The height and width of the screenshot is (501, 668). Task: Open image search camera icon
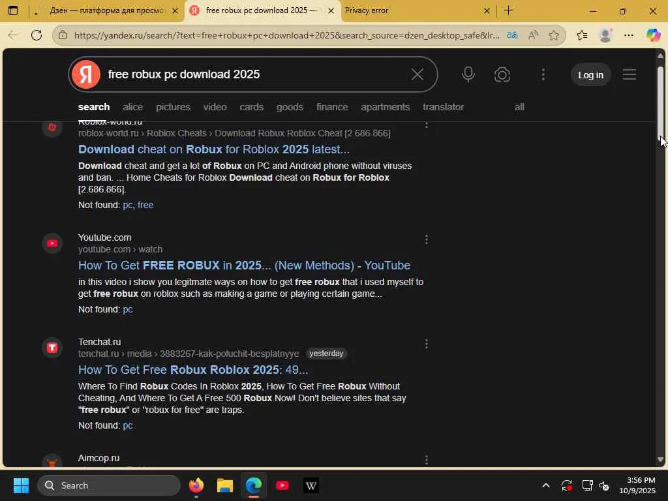(x=502, y=74)
